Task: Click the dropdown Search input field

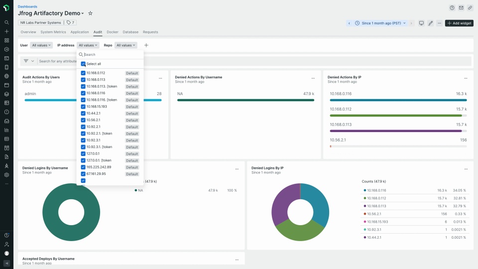Action: pyautogui.click(x=110, y=55)
